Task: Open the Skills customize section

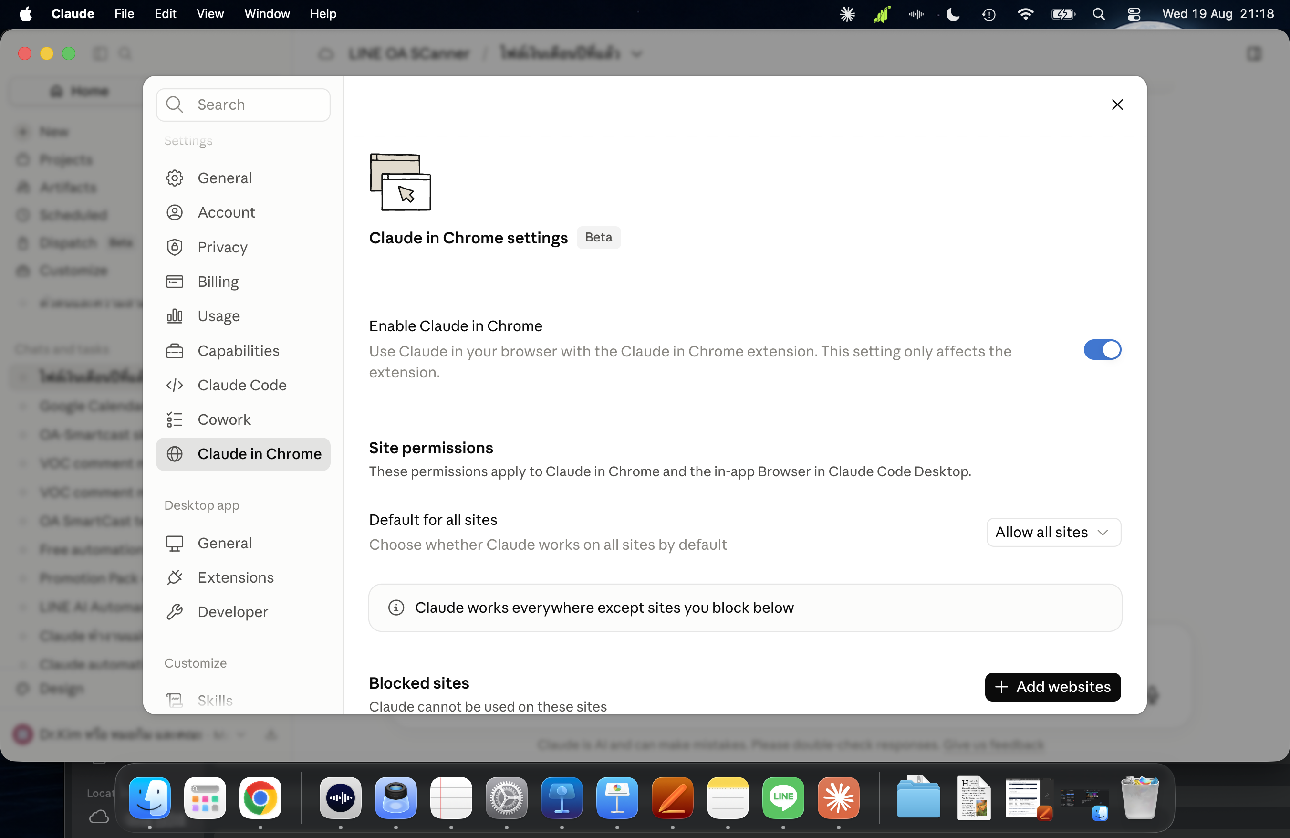Action: coord(243,700)
